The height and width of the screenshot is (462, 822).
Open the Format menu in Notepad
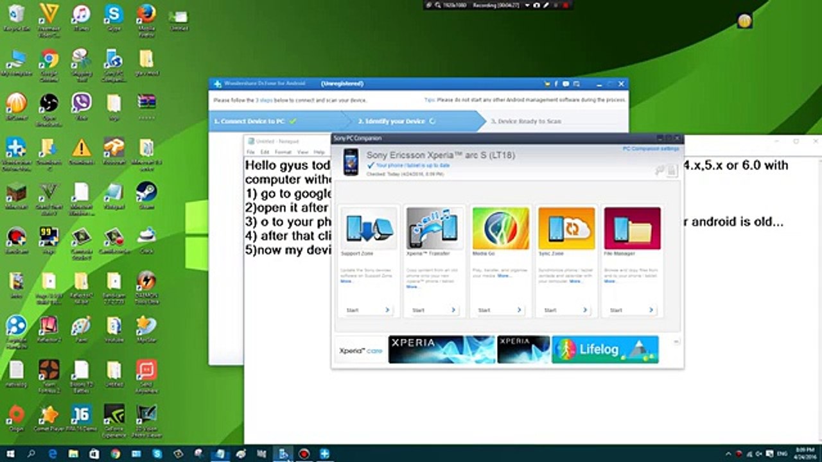click(283, 152)
